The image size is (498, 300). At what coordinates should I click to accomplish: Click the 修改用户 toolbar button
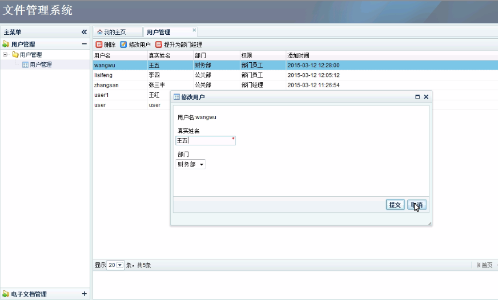[x=135, y=44]
